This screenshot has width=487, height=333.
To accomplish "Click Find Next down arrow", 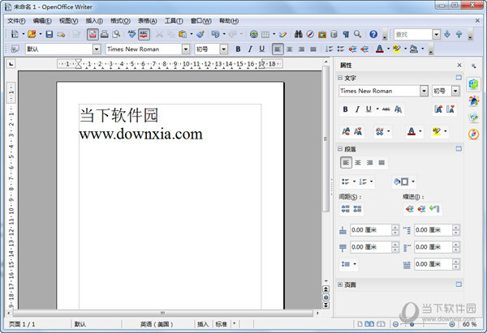I will point(447,34).
